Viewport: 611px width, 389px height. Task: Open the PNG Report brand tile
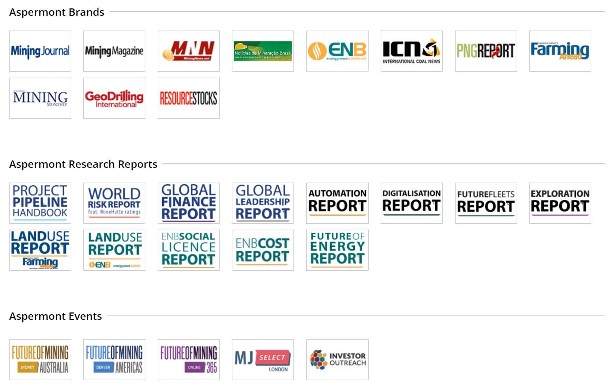click(x=486, y=51)
